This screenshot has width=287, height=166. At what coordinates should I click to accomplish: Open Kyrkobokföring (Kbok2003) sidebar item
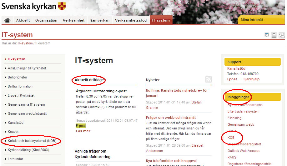28,150
